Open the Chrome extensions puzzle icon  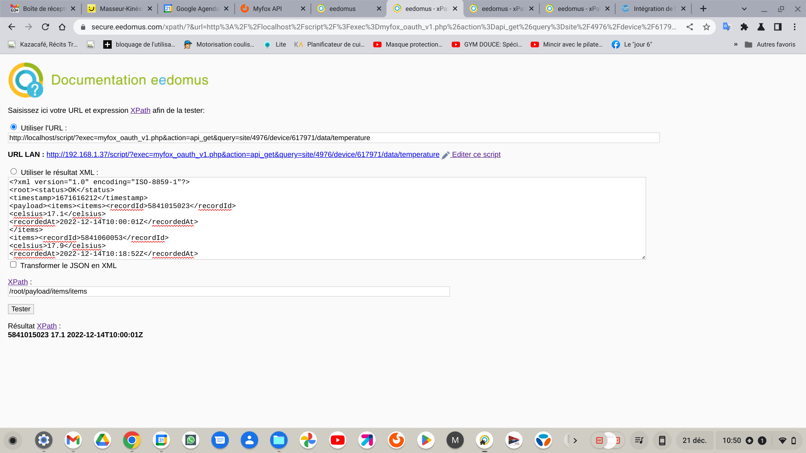pos(744,27)
